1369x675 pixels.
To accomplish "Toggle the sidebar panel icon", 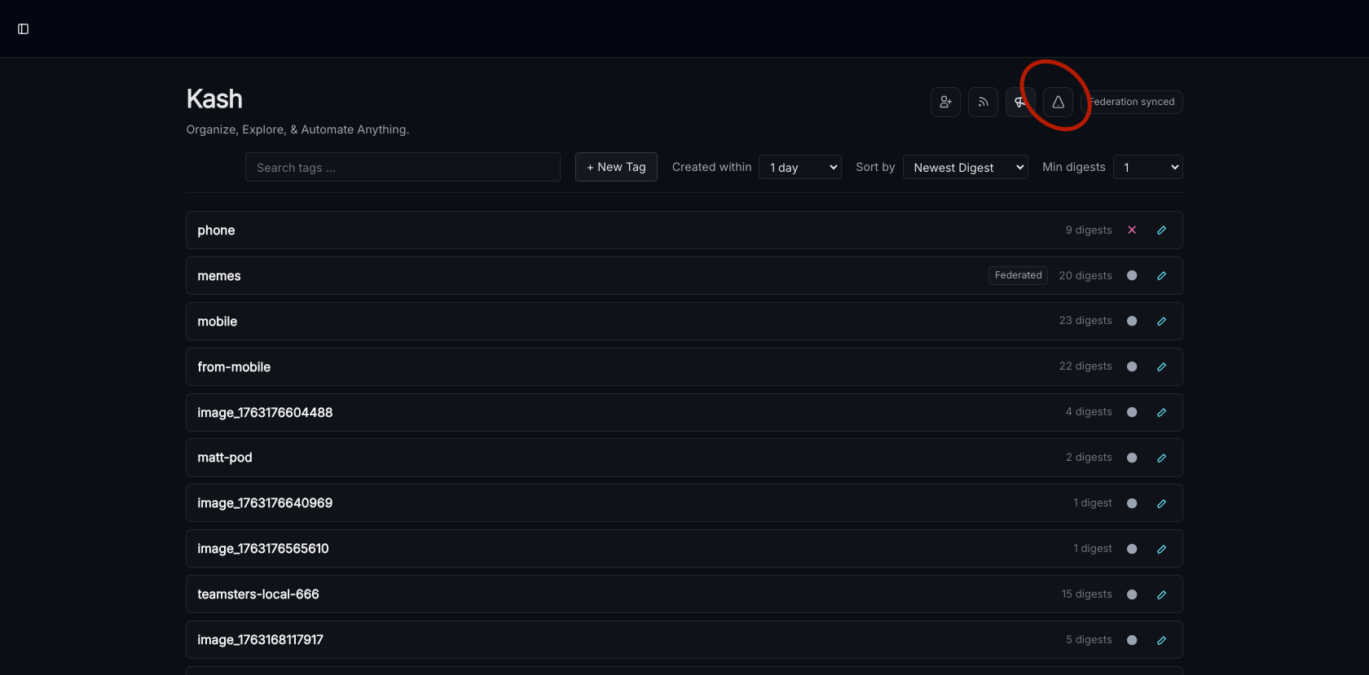I will (23, 29).
